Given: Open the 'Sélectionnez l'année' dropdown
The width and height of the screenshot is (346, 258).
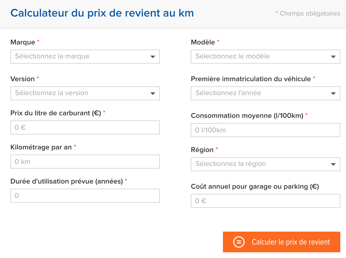Looking at the screenshot, I should 259,93.
